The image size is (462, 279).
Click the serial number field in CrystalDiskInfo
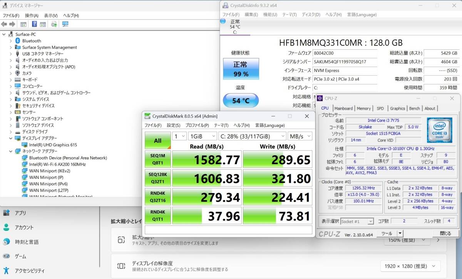pyautogui.click(x=345, y=62)
